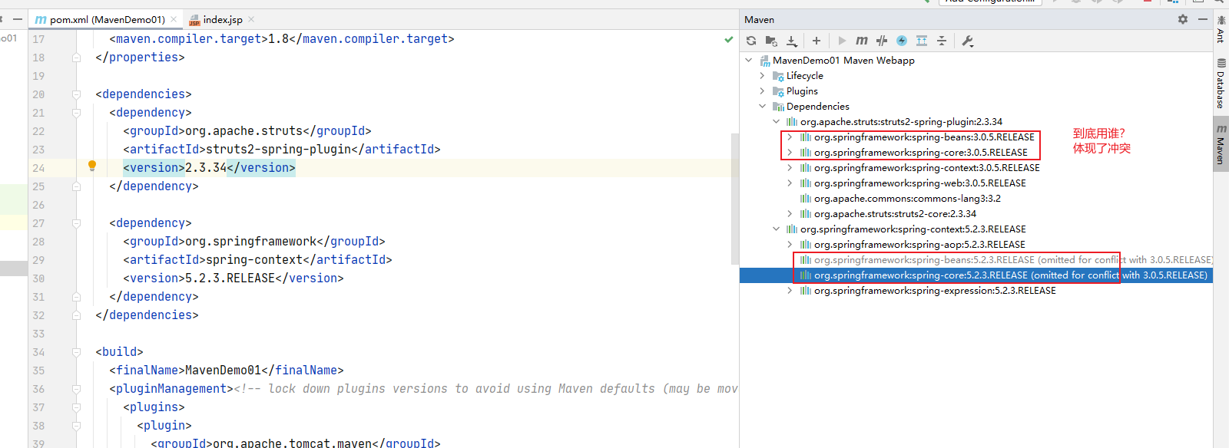1229x448 pixels.
Task: Add Maven project with plus icon
Action: click(817, 41)
